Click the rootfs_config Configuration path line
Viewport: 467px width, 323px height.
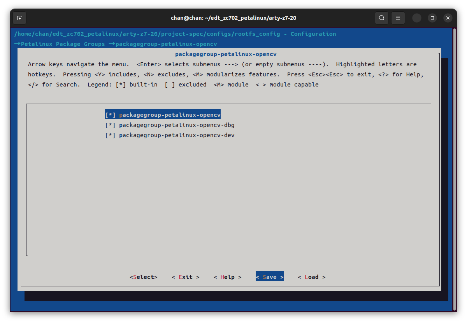(175, 34)
